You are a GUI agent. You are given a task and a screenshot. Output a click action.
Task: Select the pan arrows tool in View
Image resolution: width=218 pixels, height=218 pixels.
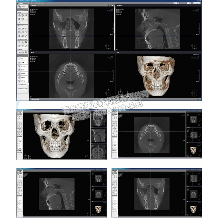[19, 15]
